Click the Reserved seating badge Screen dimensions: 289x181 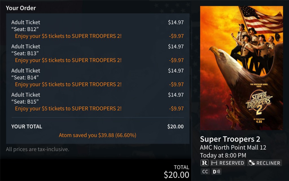coord(227,163)
